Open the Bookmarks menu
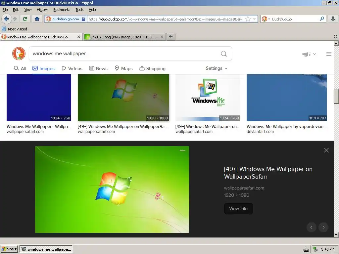The width and height of the screenshot is (339, 254). pyautogui.click(x=62, y=10)
